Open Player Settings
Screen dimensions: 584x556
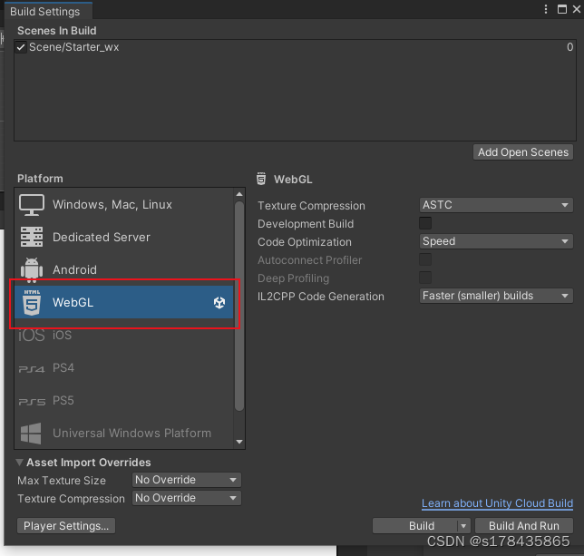66,526
